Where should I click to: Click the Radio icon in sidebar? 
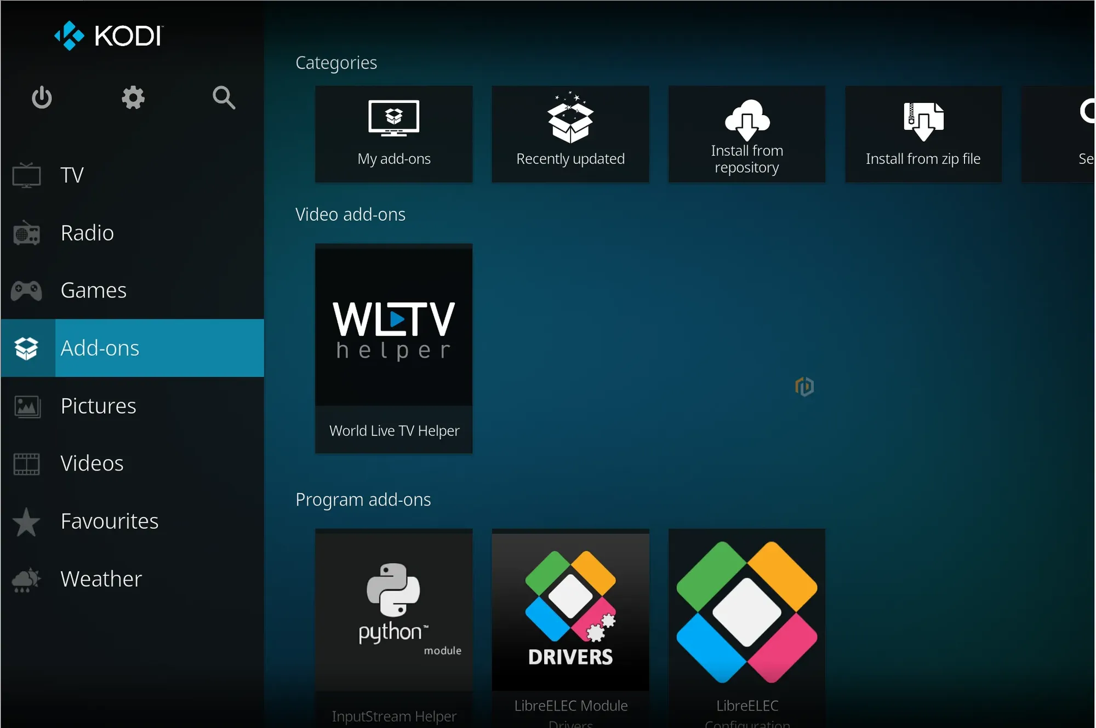point(26,233)
